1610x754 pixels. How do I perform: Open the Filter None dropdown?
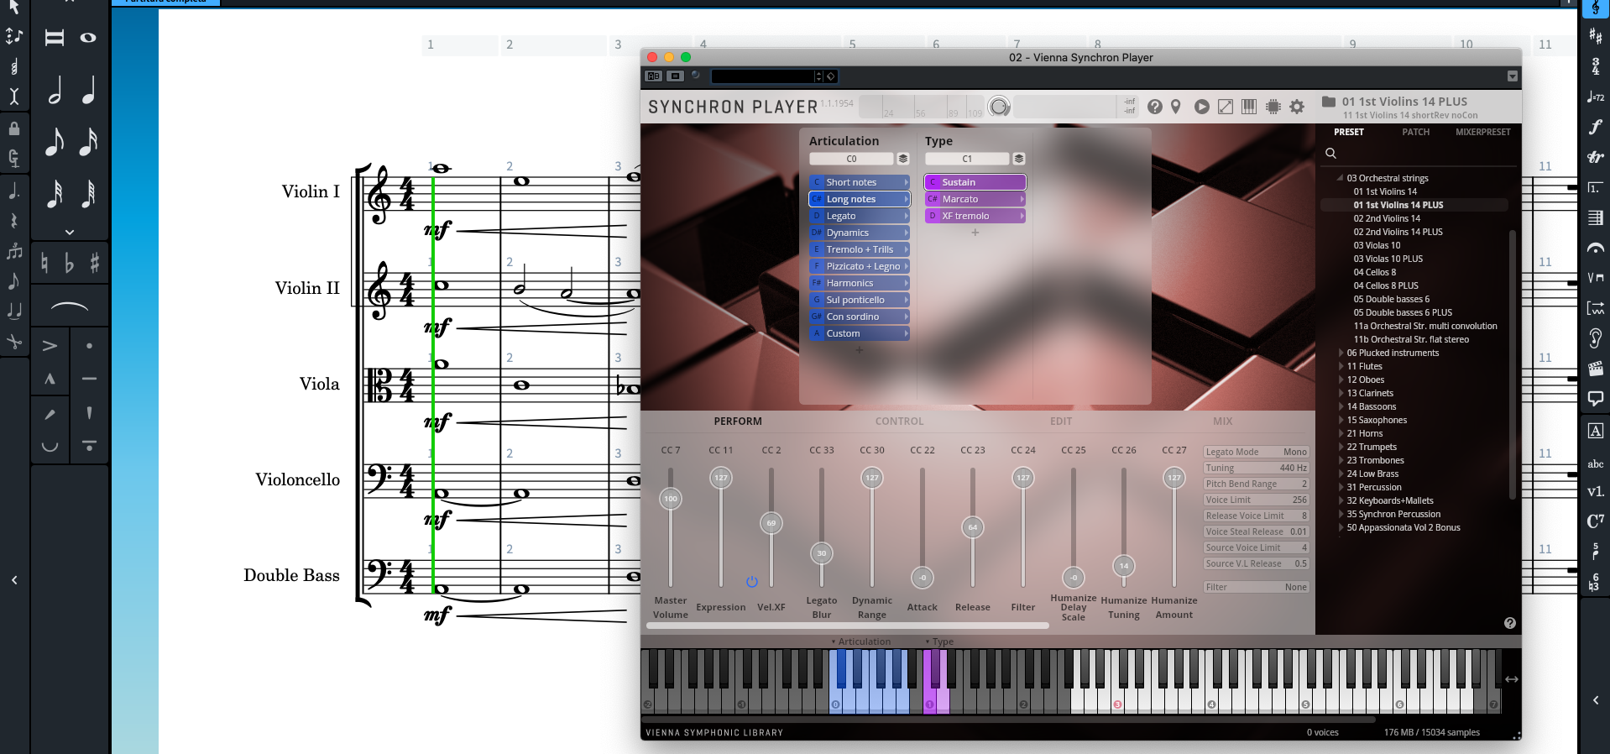1257,587
